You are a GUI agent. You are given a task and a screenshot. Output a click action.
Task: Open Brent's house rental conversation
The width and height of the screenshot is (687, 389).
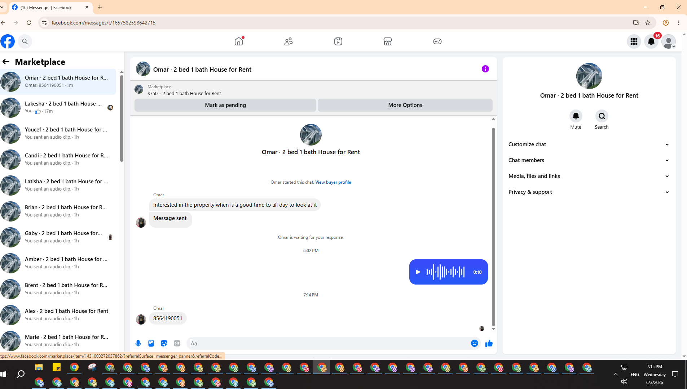(x=58, y=289)
